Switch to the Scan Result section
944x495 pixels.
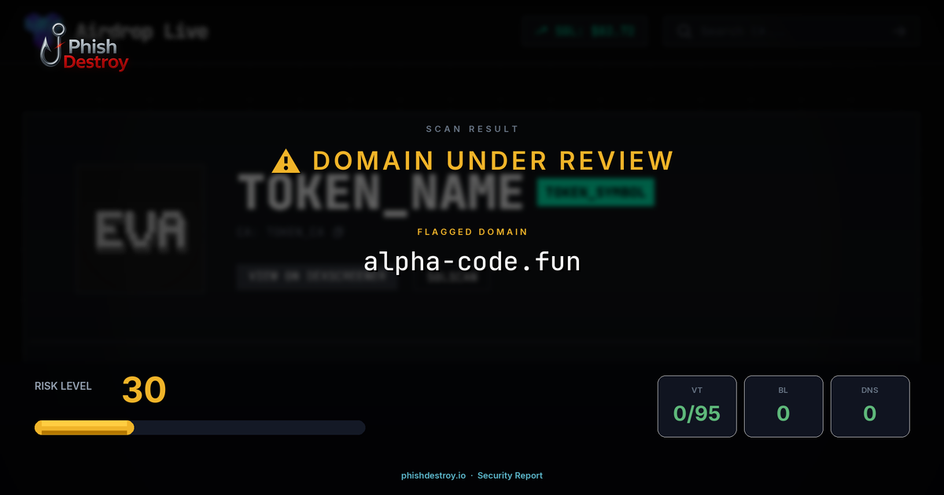coord(472,129)
